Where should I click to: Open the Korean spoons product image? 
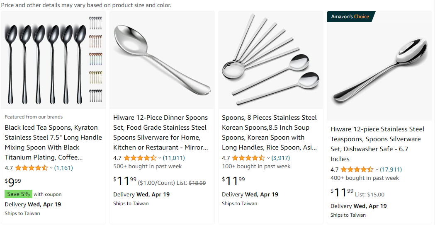point(271,60)
